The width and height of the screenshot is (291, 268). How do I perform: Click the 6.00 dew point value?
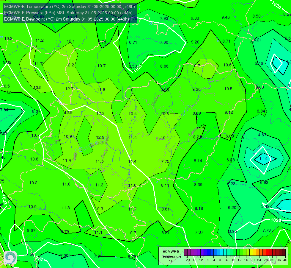click(229, 136)
